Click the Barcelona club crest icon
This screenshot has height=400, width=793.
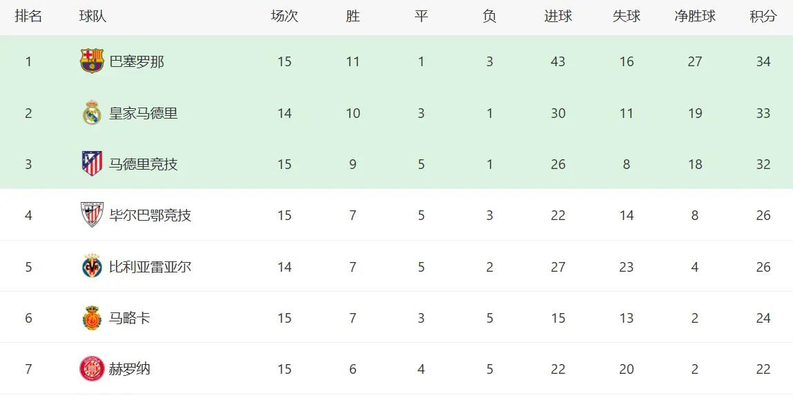[92, 61]
